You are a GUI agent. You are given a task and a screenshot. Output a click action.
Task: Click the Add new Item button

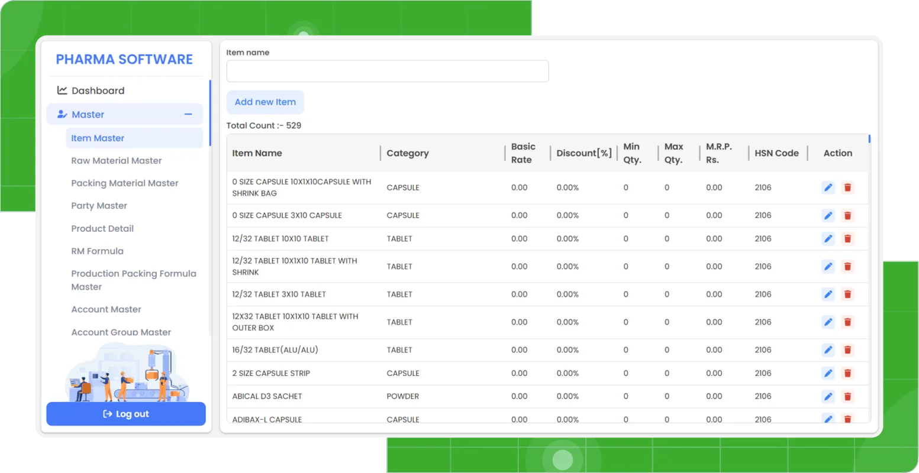point(265,102)
